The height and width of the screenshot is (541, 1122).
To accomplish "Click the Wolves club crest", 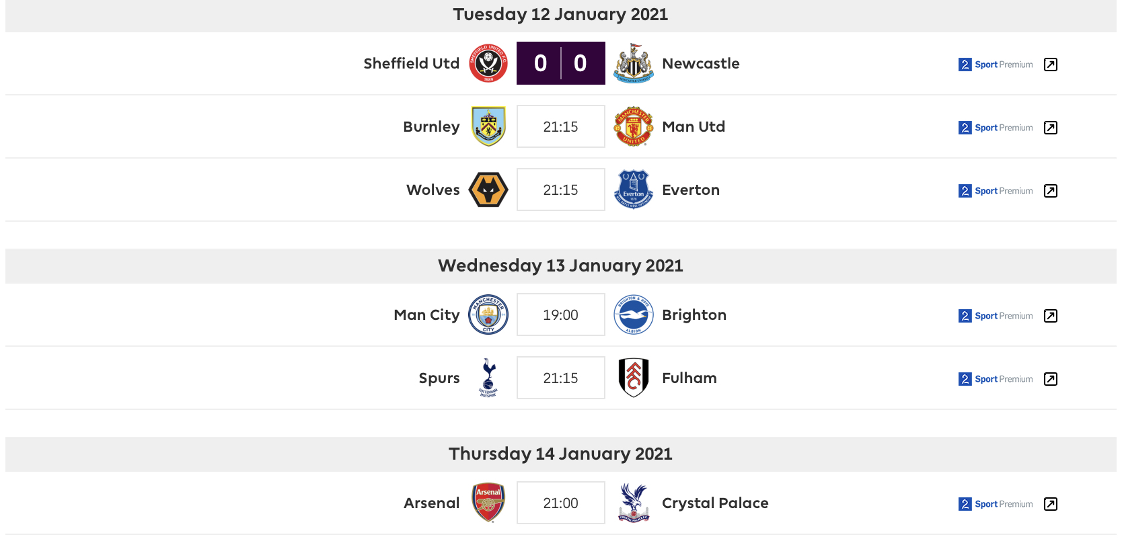I will (488, 190).
